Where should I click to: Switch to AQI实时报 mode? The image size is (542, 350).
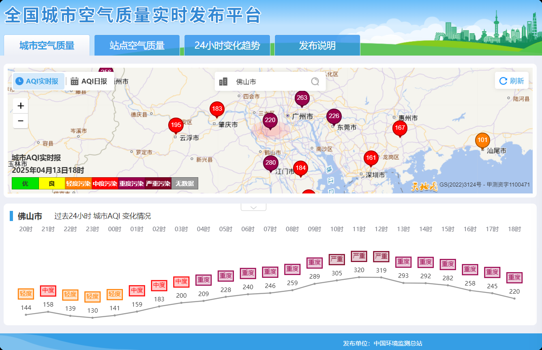point(39,81)
